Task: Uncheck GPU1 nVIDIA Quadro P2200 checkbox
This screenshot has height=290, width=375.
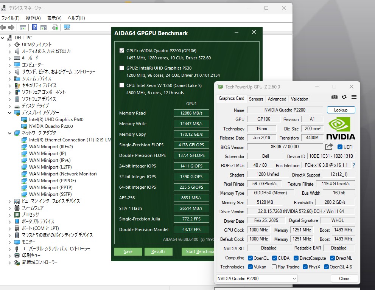Action: click(x=122, y=51)
